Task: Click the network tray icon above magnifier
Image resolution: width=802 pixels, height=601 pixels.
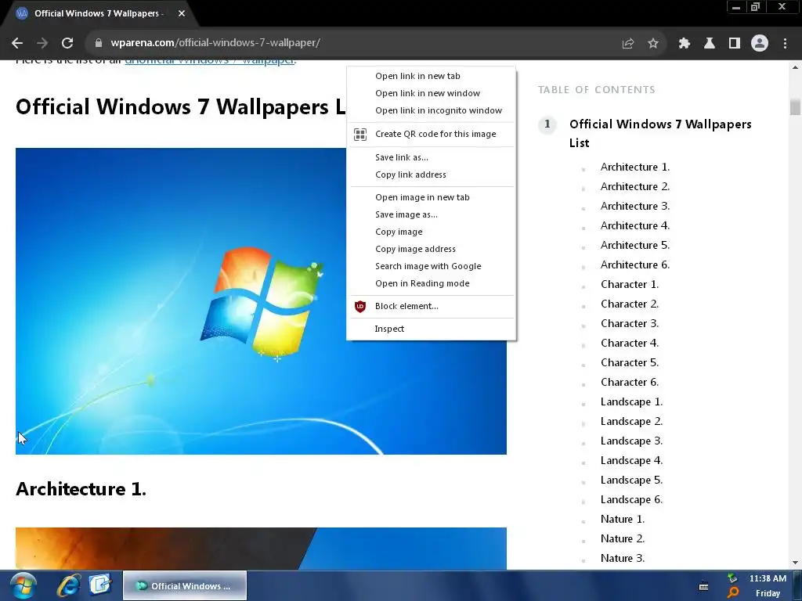Action: (x=732, y=578)
